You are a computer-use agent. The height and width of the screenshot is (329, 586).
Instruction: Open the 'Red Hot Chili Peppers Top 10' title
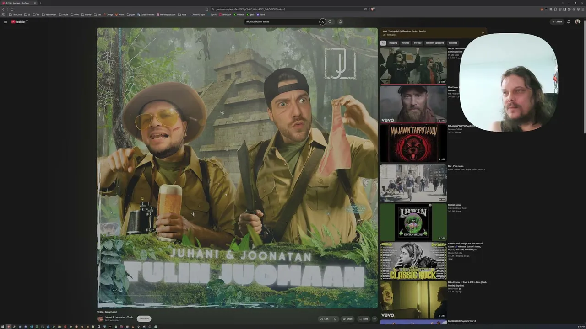[x=462, y=321]
